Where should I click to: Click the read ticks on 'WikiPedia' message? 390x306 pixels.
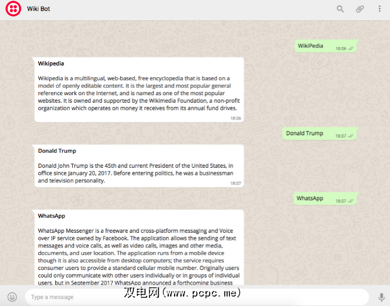pyautogui.click(x=350, y=49)
